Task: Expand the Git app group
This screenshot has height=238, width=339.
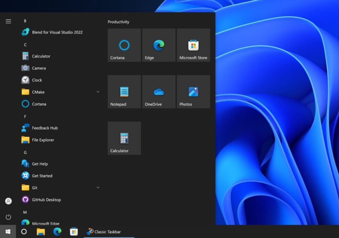Action: coord(98,187)
